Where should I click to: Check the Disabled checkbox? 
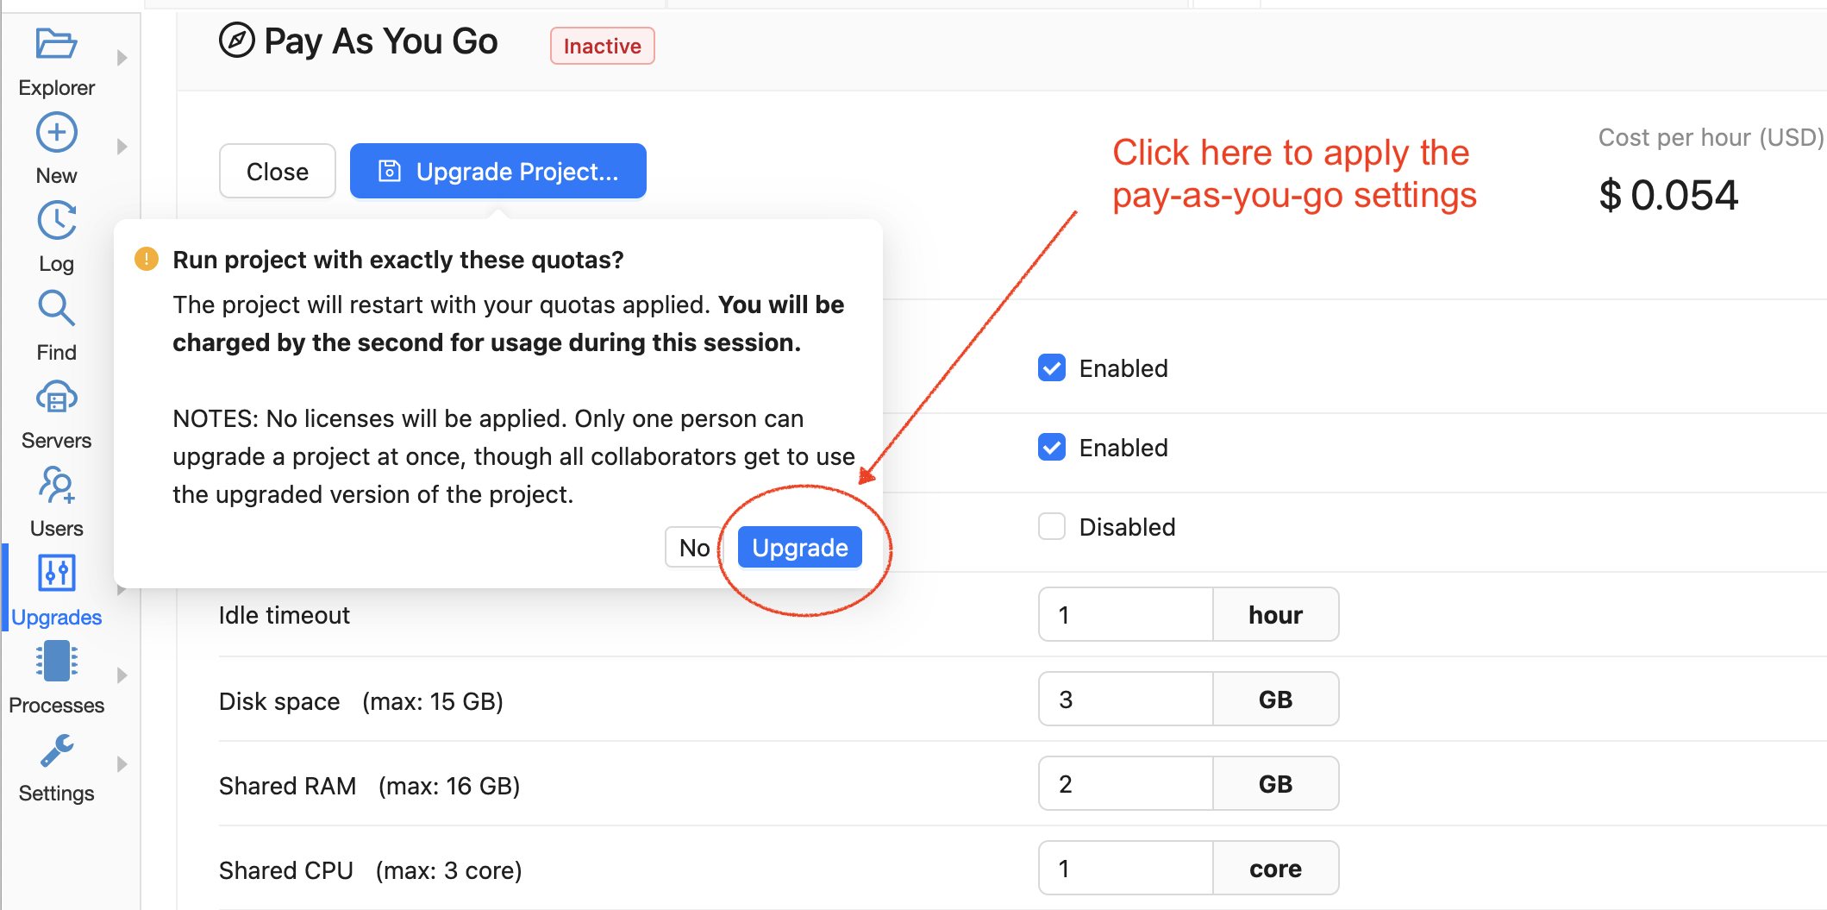[1052, 527]
